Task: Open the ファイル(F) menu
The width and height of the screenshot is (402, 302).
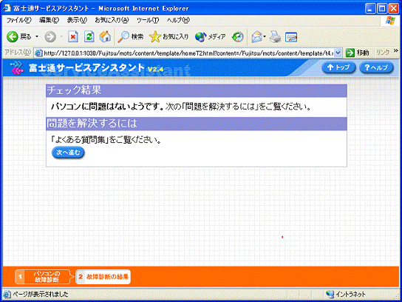Action: [18, 20]
